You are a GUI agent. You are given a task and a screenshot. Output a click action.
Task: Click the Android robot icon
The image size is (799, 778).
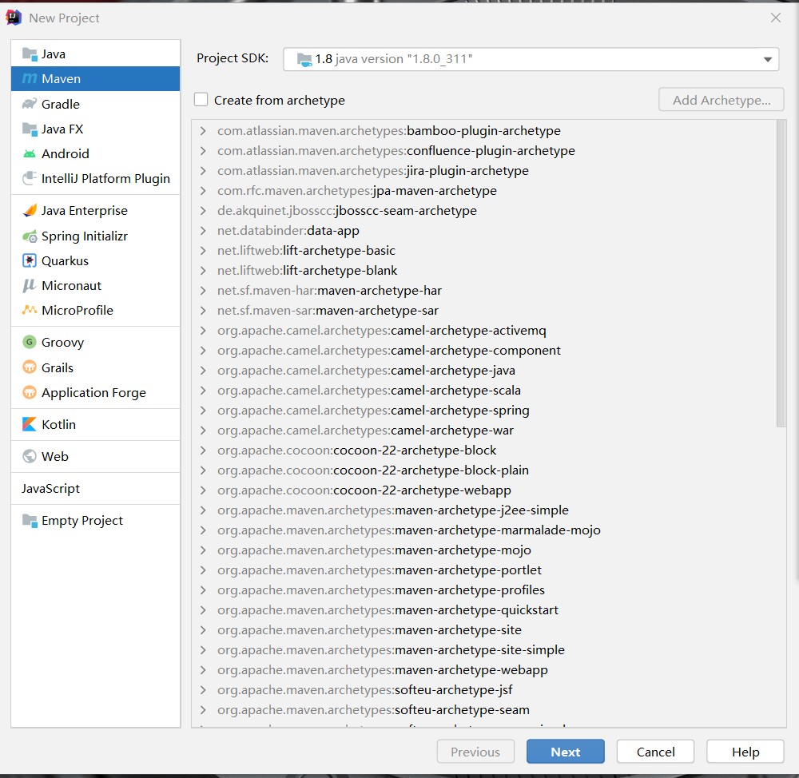click(x=30, y=153)
